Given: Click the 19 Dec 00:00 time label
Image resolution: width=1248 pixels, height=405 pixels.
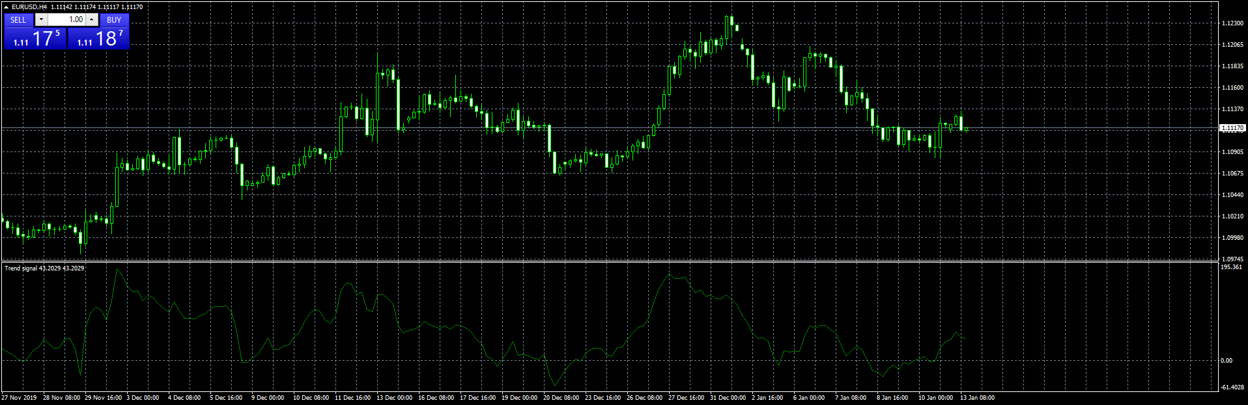Looking at the screenshot, I should click(520, 398).
